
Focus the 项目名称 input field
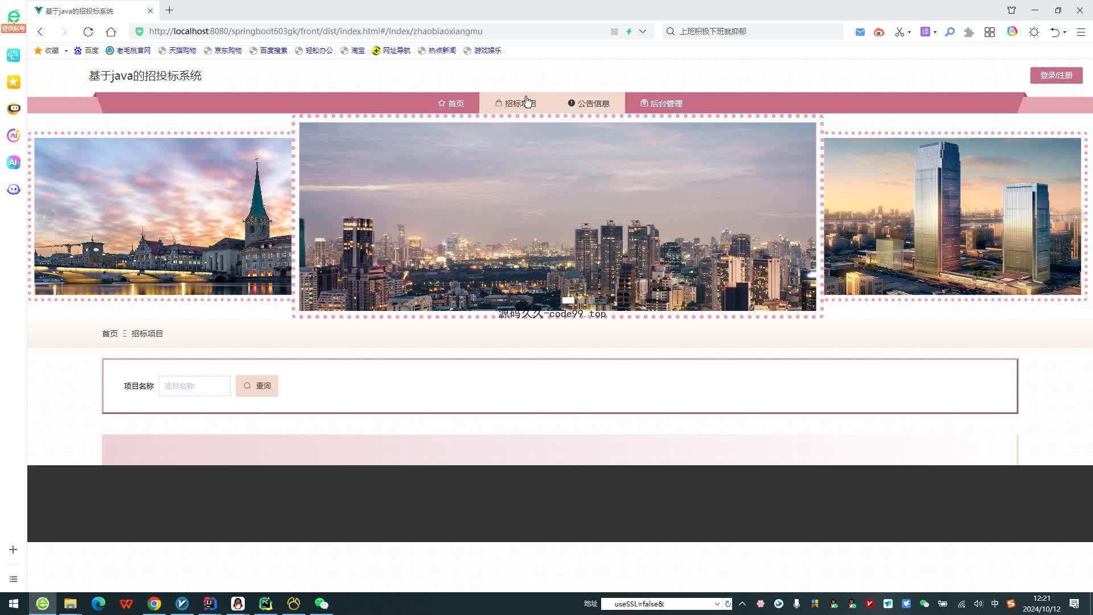195,386
